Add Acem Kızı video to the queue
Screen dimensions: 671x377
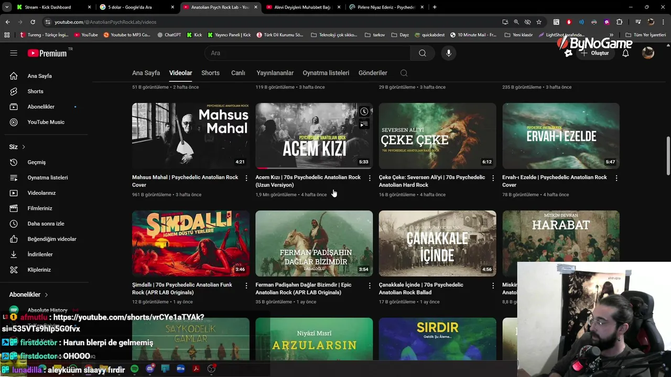click(364, 125)
